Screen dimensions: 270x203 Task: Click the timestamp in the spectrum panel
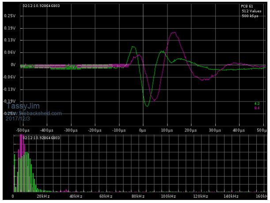click(41, 138)
